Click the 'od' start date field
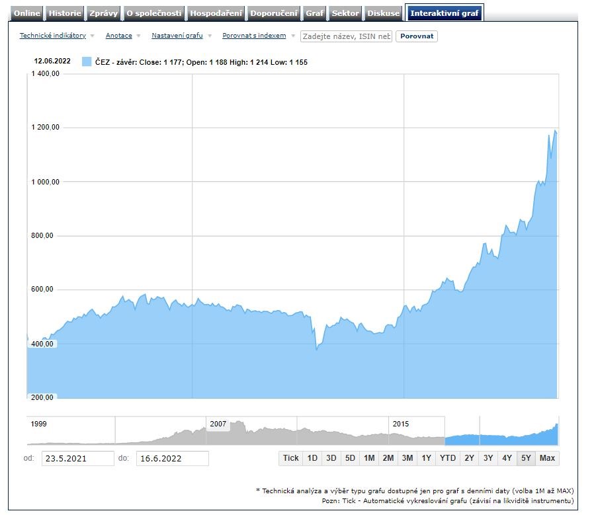This screenshot has width=598, height=515. click(x=77, y=458)
